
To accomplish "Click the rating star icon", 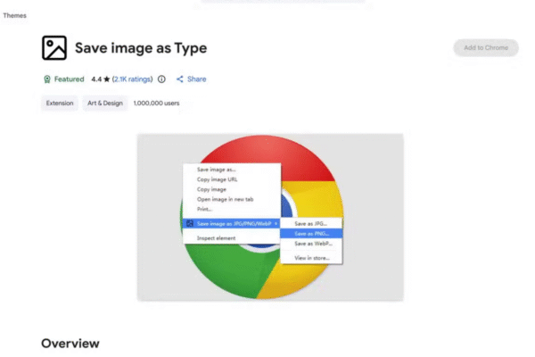I will [x=107, y=79].
